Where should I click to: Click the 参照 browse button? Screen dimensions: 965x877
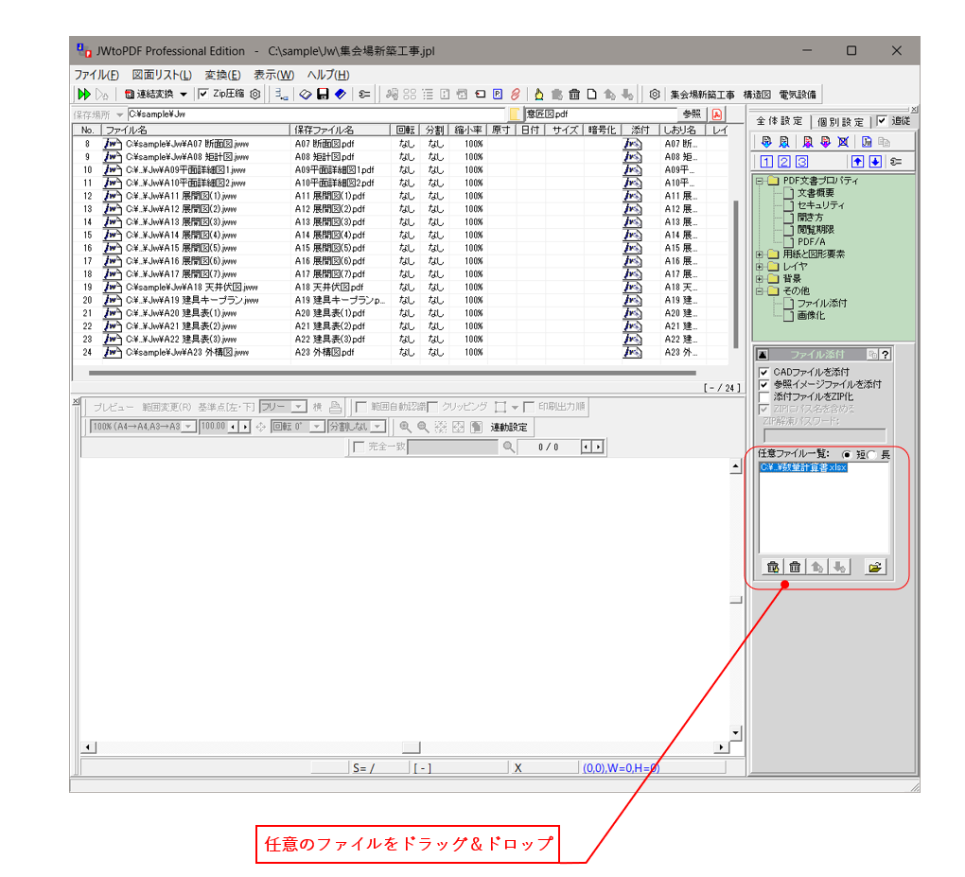[x=692, y=114]
